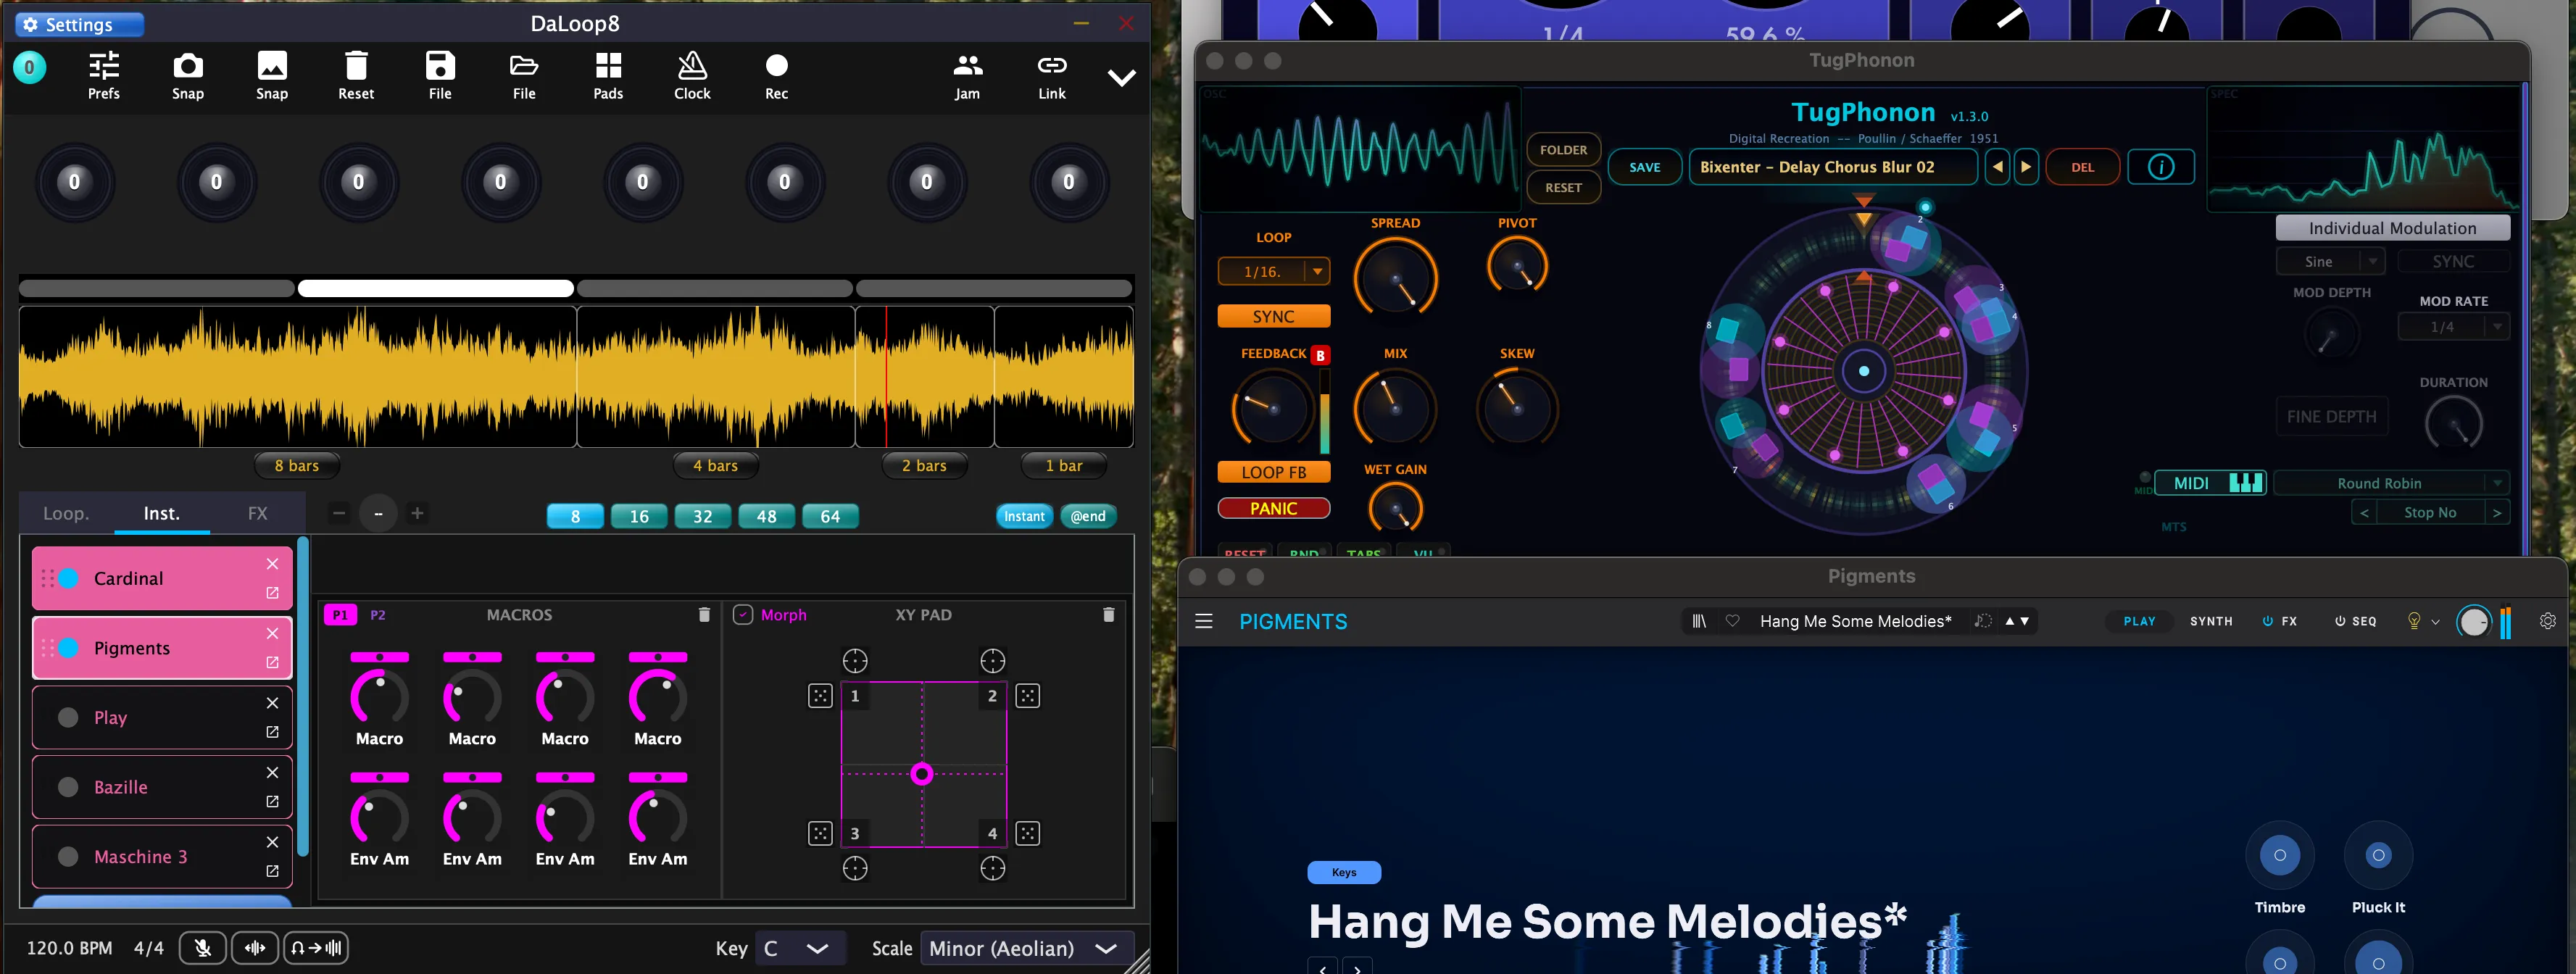Toggle the Morph checkbox
This screenshot has height=974, width=2576.
(743, 615)
